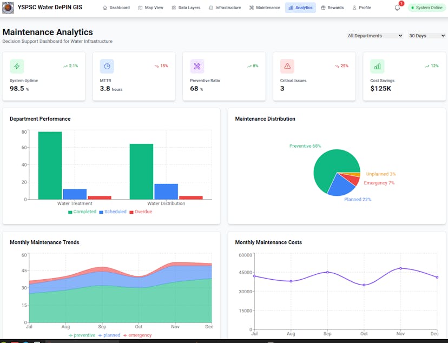Click the YSPSC app logo
448x343 pixels.
point(8,8)
